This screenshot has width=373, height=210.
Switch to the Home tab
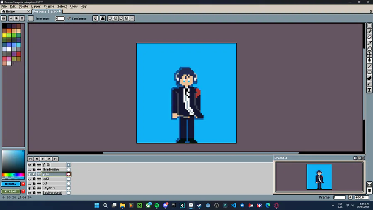pos(16,11)
